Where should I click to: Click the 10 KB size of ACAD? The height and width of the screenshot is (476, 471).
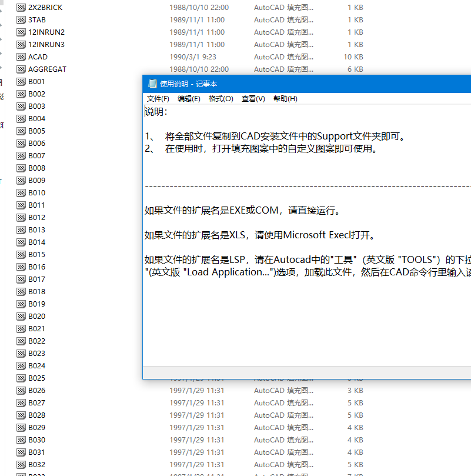point(353,57)
